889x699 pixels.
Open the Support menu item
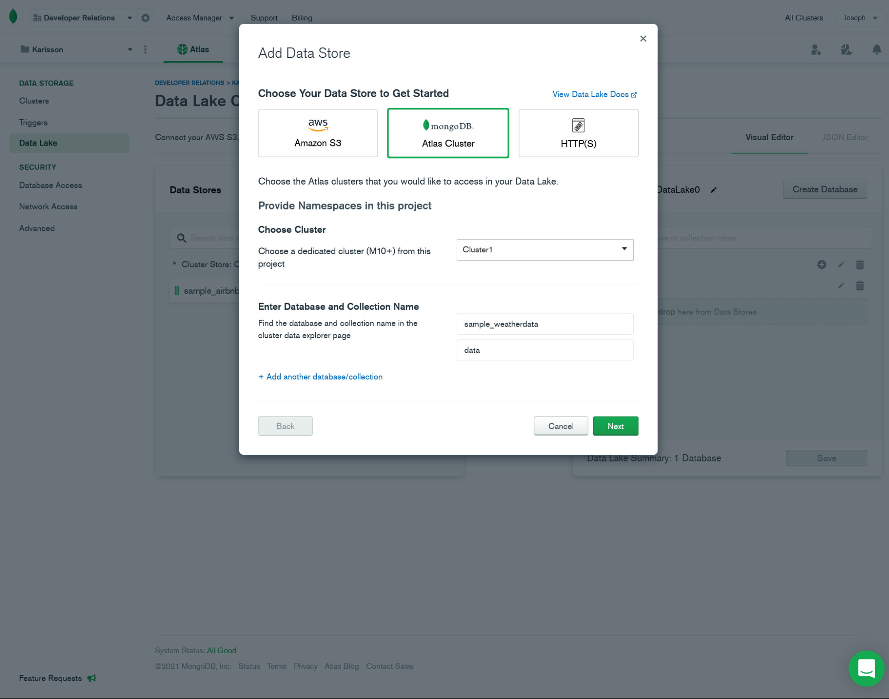(264, 18)
